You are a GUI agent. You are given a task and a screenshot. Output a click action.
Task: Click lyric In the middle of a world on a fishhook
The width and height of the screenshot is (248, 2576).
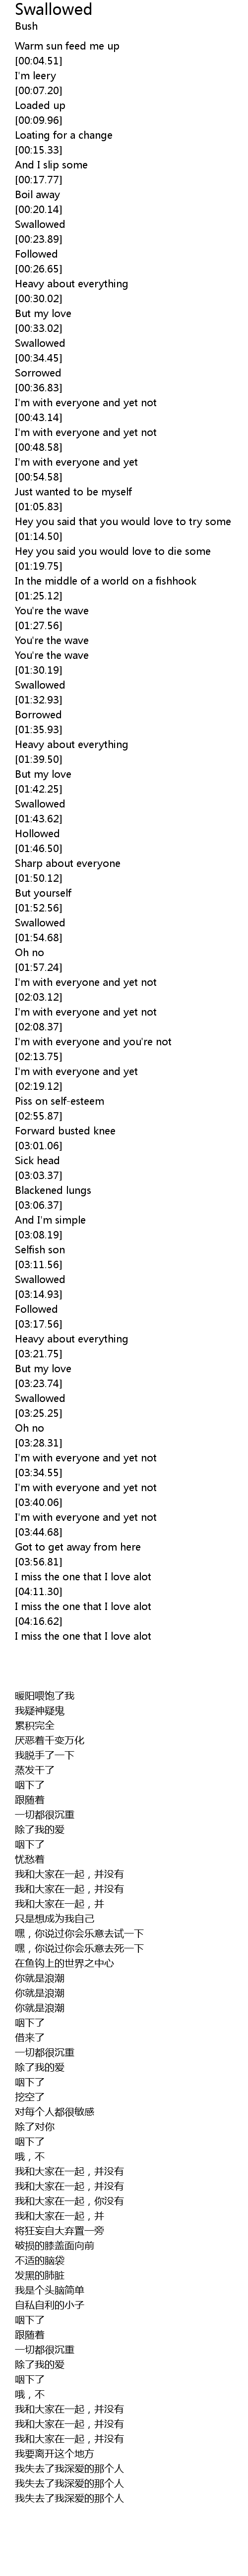tap(105, 581)
